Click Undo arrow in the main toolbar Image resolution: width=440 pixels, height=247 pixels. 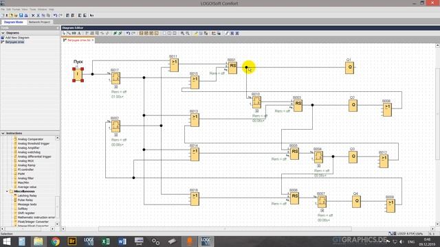[55, 15]
